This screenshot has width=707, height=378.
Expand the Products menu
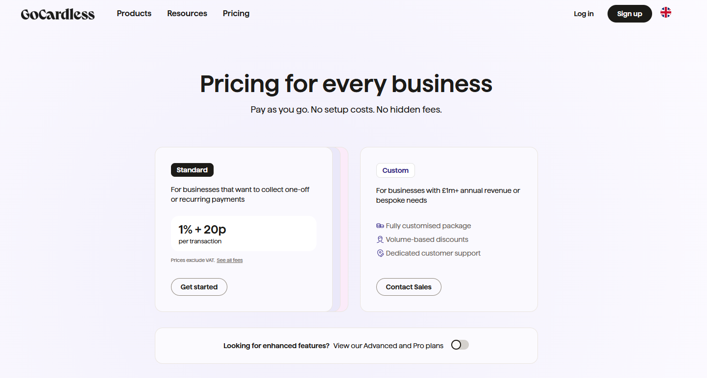(134, 13)
